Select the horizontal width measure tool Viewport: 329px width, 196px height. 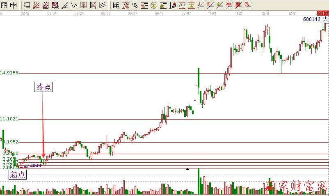(13, 5)
